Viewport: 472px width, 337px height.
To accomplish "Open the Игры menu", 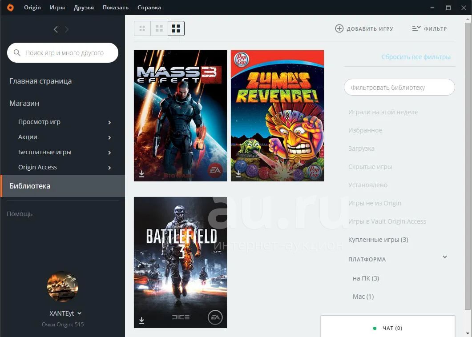I will click(57, 8).
